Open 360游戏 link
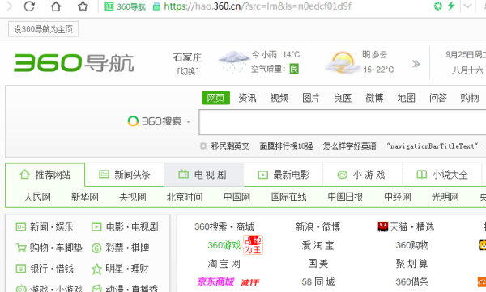 coord(224,245)
